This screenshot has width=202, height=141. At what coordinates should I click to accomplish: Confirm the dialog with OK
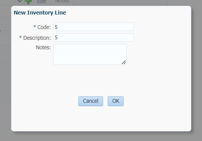coord(116,101)
